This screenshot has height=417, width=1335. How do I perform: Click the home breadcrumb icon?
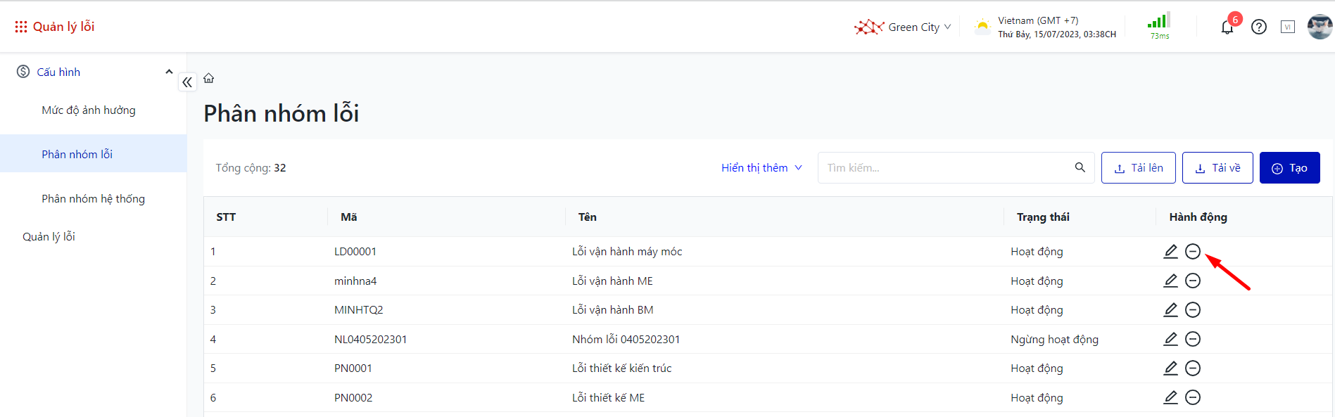point(209,78)
